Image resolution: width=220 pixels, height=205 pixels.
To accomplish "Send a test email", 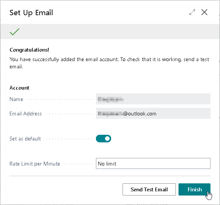I will click(149, 189).
